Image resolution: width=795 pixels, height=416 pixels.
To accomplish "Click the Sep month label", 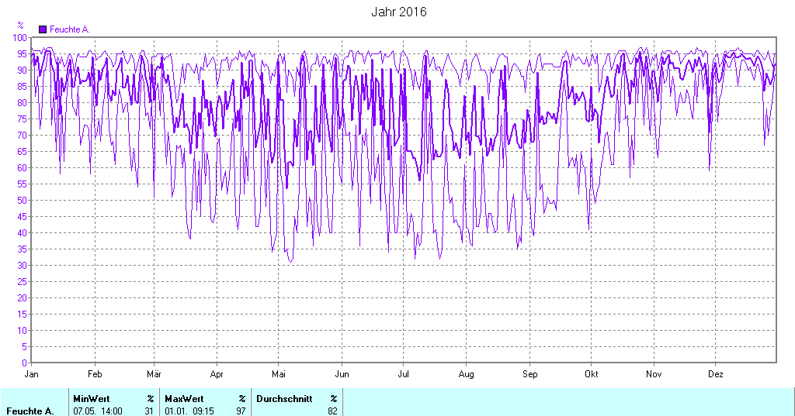I will pos(530,373).
